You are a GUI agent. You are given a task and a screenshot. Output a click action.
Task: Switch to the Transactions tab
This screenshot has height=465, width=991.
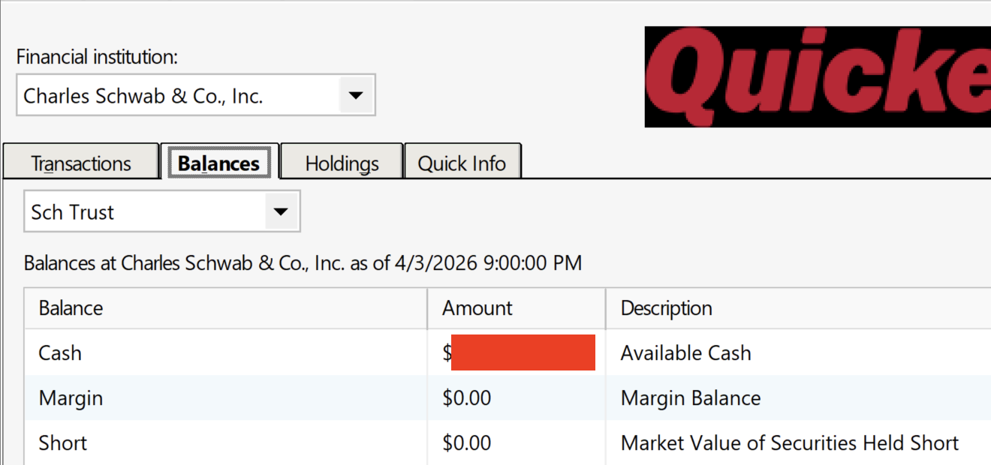81,163
